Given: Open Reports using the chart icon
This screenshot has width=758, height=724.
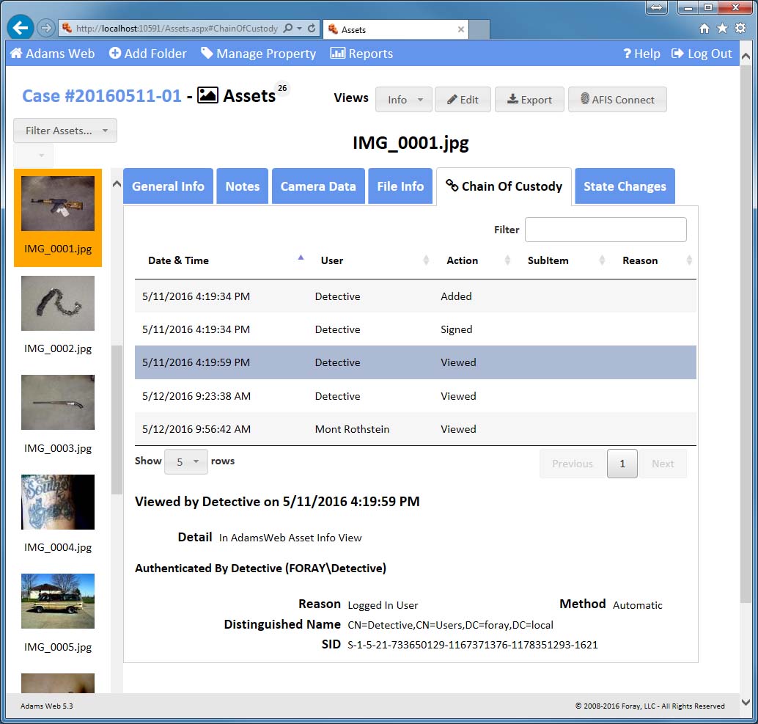Looking at the screenshot, I should pyautogui.click(x=337, y=54).
